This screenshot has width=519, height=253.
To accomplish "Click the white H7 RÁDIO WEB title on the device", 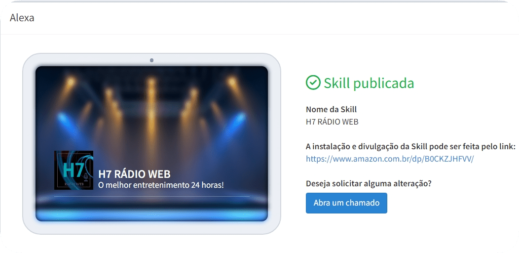I will point(134,174).
